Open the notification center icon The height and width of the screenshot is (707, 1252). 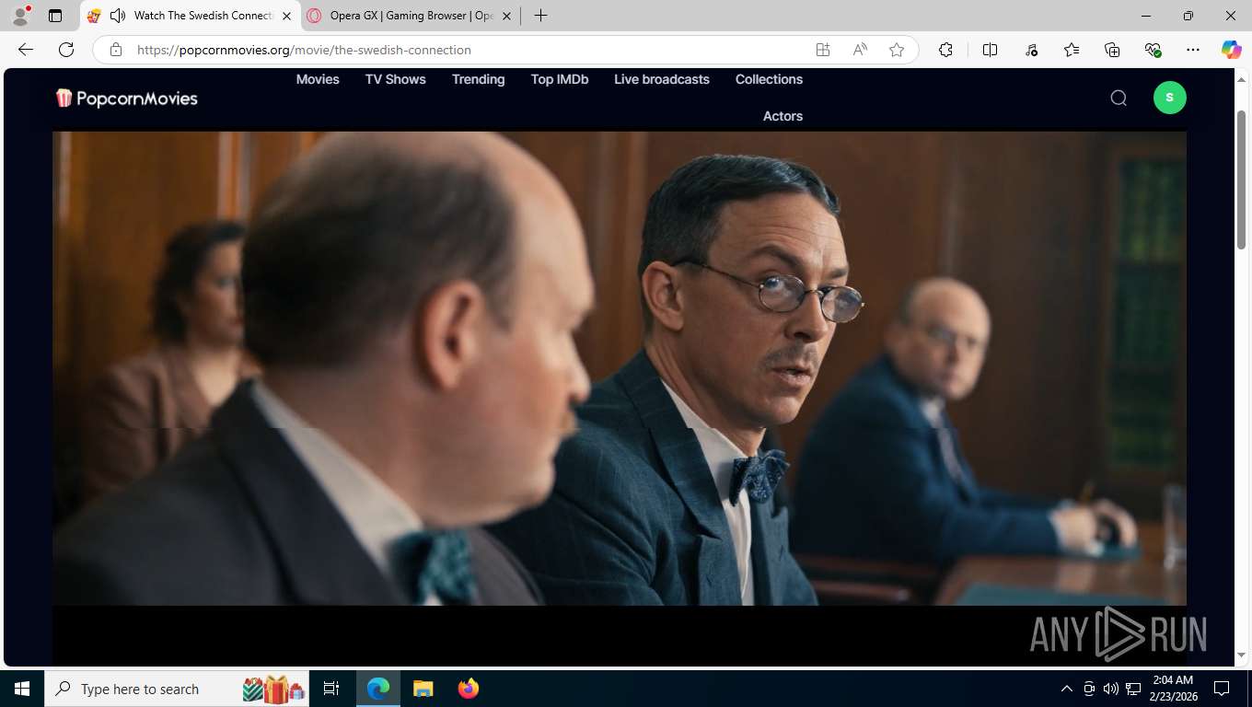coord(1222,689)
